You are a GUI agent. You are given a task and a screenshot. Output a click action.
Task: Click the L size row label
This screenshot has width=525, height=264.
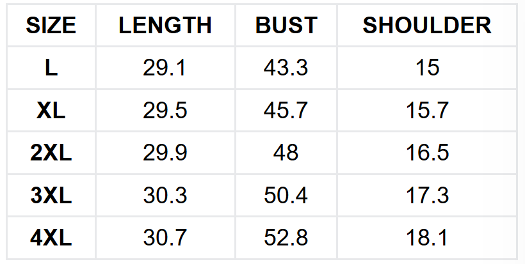click(x=51, y=68)
